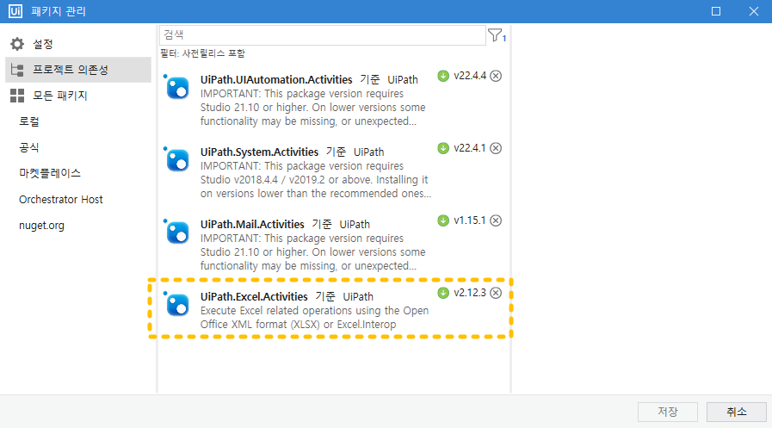
Task: Select the UiPath.Mail.Activities package title
Action: pyautogui.click(x=252, y=225)
